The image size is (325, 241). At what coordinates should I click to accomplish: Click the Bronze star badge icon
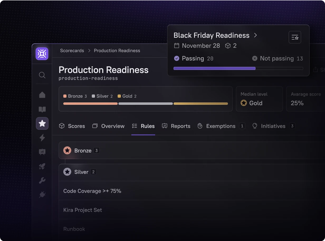click(x=67, y=150)
